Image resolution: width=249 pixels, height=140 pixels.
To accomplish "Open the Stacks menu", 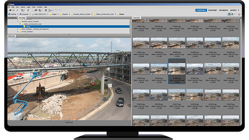I will click(23, 7).
